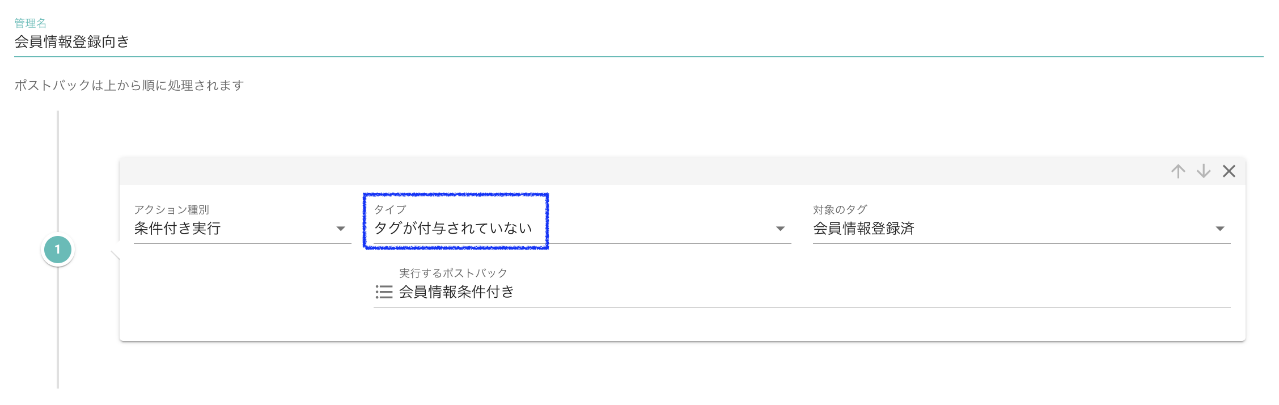Click the 対象のタグ label
Screen dimensions: 1279x405
(840, 210)
